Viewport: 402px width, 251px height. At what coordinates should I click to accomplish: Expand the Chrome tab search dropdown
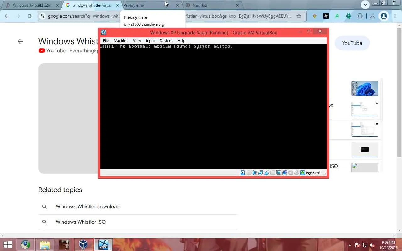click(365, 5)
